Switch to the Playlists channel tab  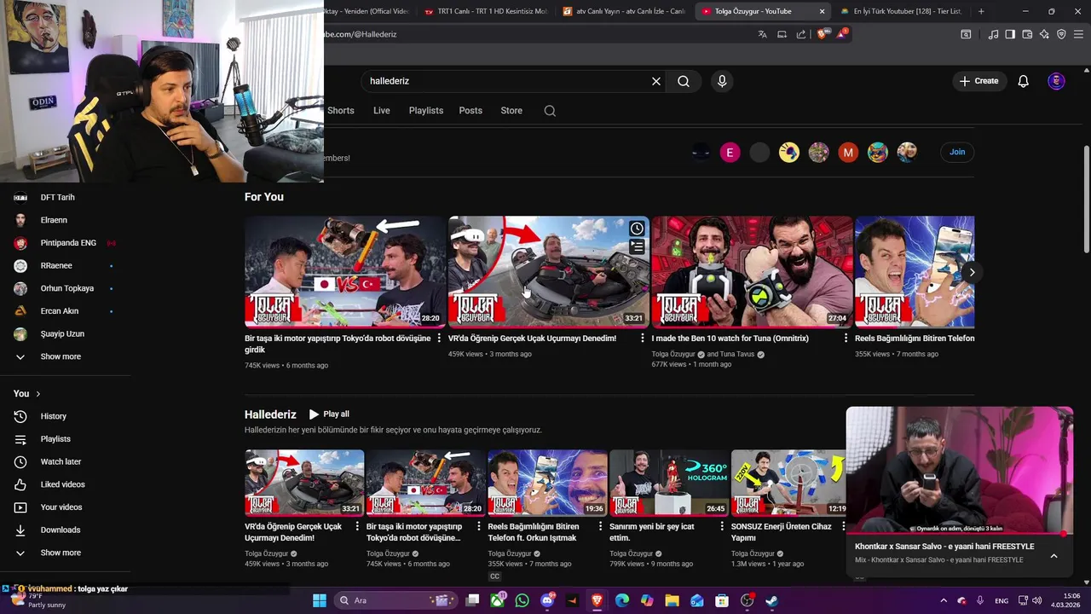(x=426, y=111)
